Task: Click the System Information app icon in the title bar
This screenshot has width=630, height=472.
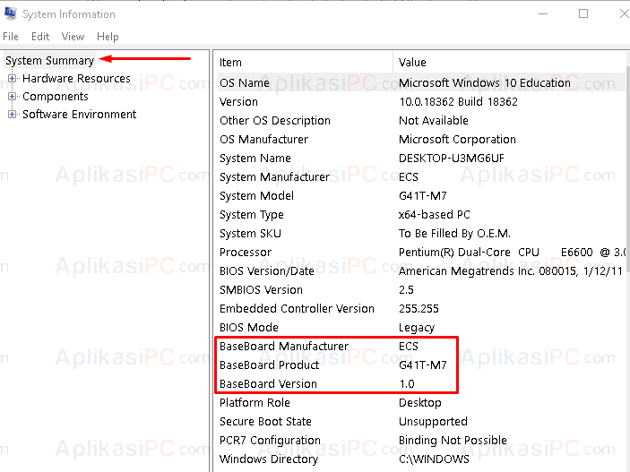Action: pyautogui.click(x=11, y=13)
